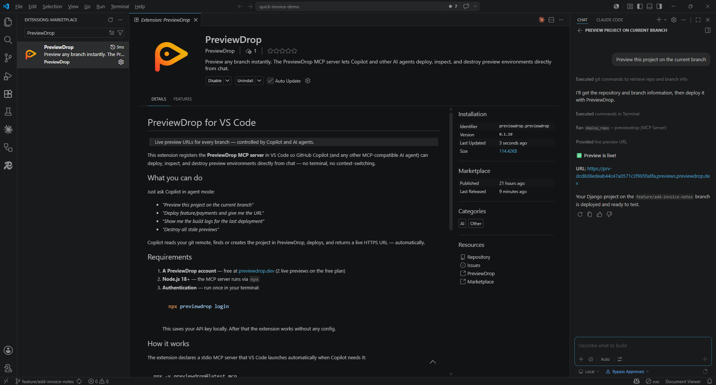Toggle secondary side bar visibility
The height and width of the screenshot is (385, 716).
coord(659,6)
